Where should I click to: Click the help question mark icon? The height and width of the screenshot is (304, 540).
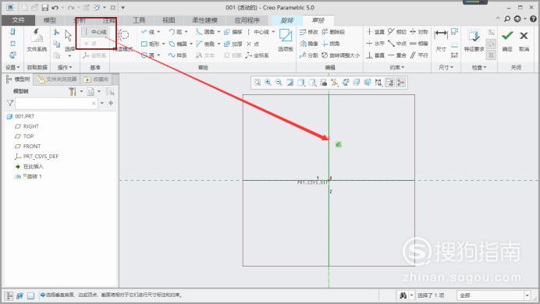(533, 19)
